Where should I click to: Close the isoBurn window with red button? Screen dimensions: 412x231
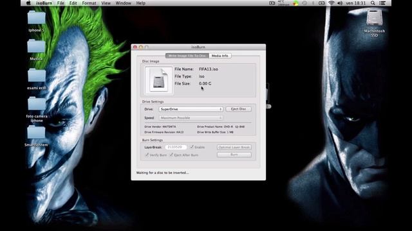pos(135,47)
